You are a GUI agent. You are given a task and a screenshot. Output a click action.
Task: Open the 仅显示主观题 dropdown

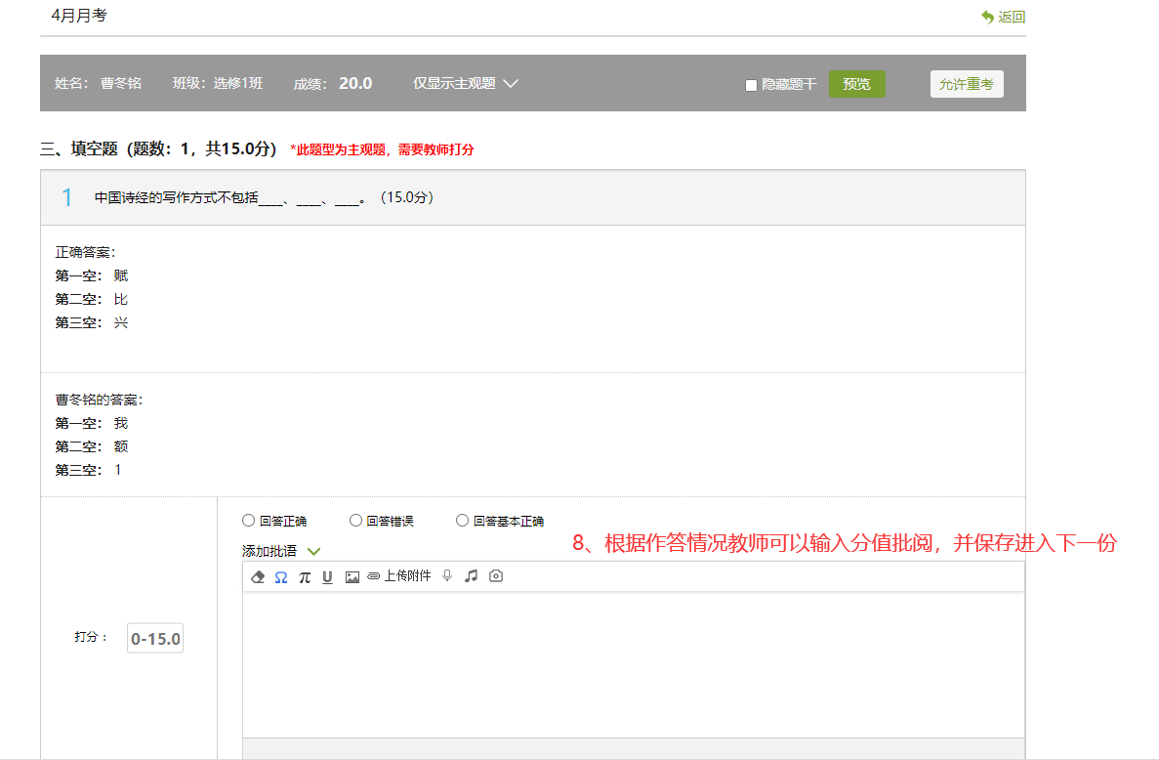(x=466, y=84)
